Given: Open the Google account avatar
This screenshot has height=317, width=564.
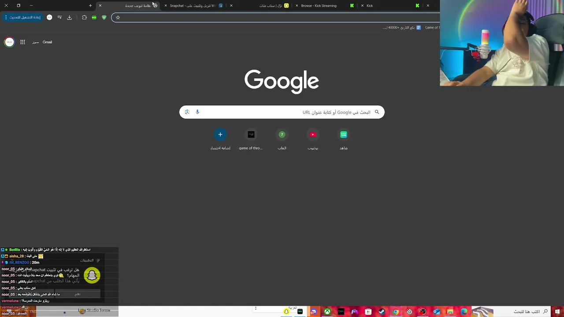Looking at the screenshot, I should click(9, 42).
